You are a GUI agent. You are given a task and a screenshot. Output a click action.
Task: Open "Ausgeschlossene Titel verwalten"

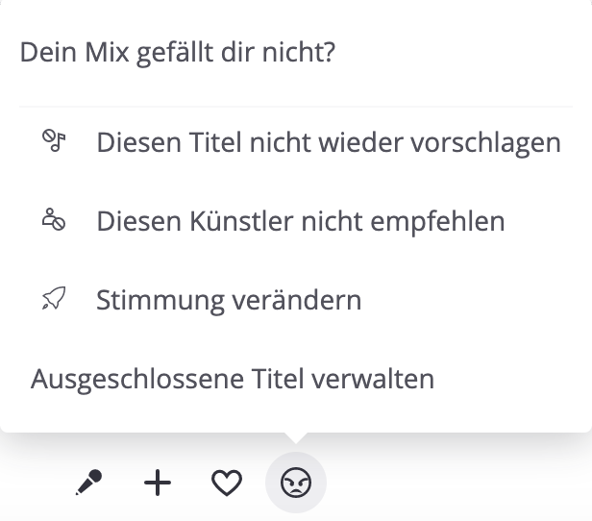click(x=233, y=379)
